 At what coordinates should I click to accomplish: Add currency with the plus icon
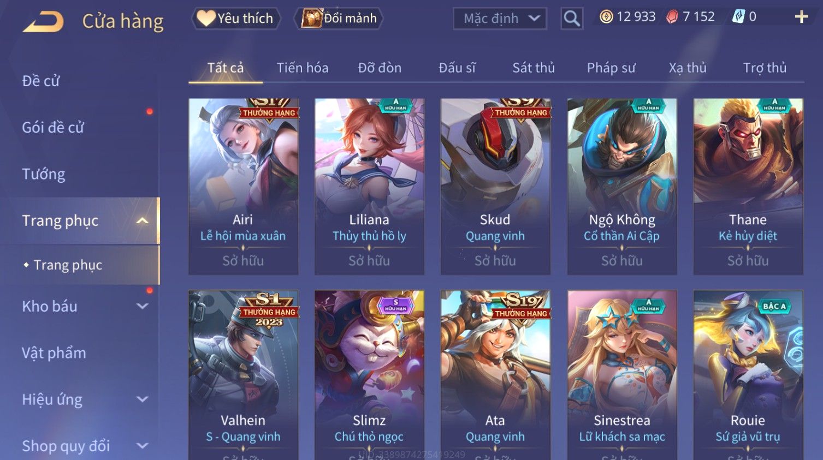pos(801,17)
